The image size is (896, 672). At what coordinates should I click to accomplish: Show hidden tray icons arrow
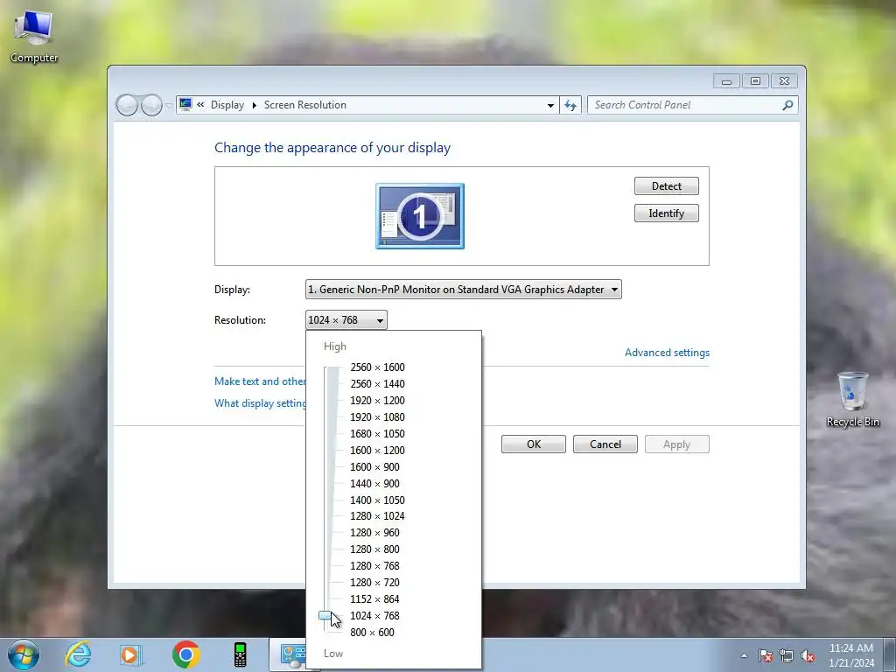pyautogui.click(x=744, y=655)
